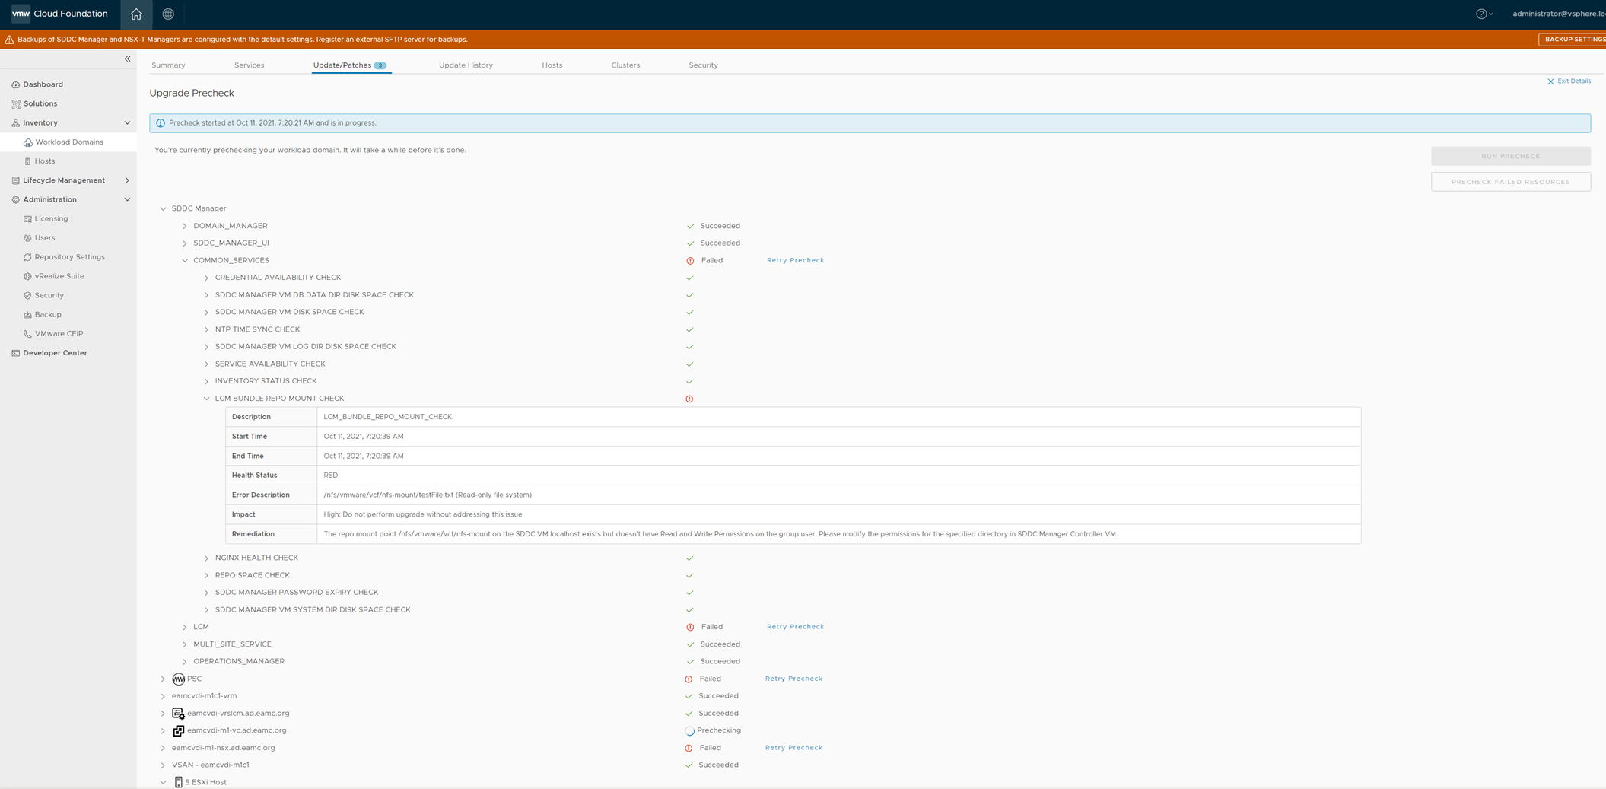Click the Prechecking spinner for eamcvdi-m1-vc
This screenshot has height=789, width=1606.
click(689, 731)
